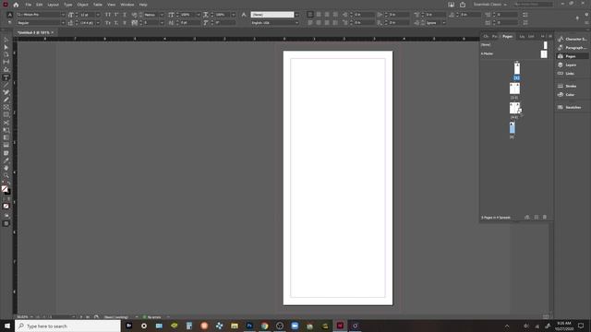The height and width of the screenshot is (332, 591).
Task: Click the Home icon in top bar
Action: pos(16,5)
